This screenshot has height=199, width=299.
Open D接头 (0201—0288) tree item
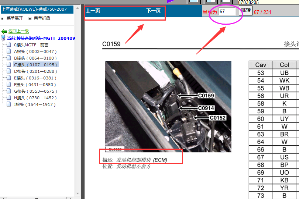click(x=35, y=71)
